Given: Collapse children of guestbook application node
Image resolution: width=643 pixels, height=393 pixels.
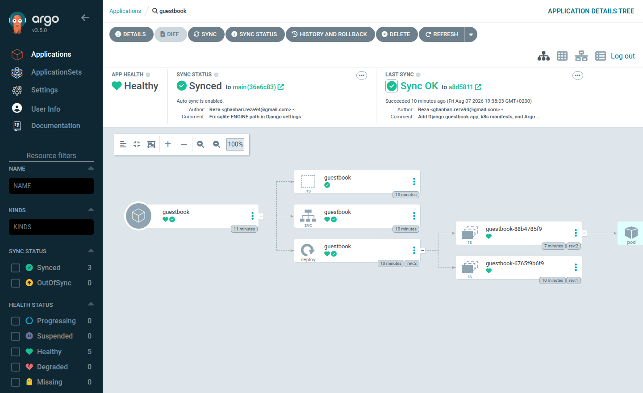Looking at the screenshot, I should coord(261,216).
